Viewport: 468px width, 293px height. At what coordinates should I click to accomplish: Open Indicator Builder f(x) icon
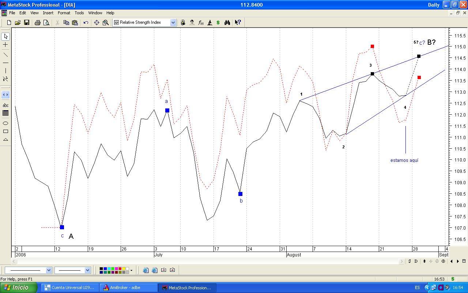(x=201, y=23)
